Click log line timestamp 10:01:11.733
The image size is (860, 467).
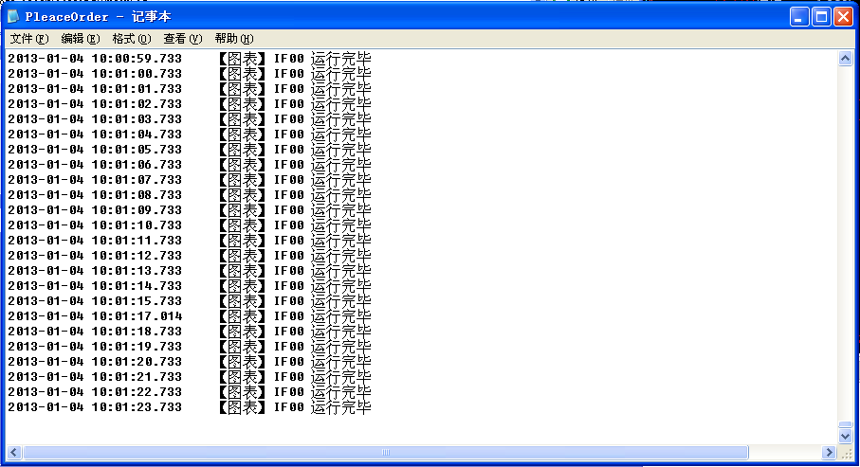(136, 241)
